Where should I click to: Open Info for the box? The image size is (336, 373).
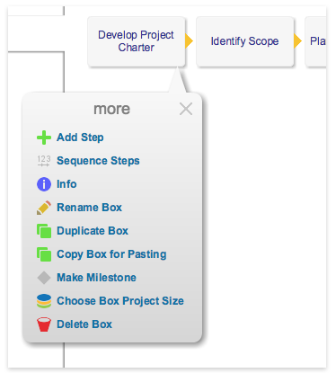(x=66, y=184)
